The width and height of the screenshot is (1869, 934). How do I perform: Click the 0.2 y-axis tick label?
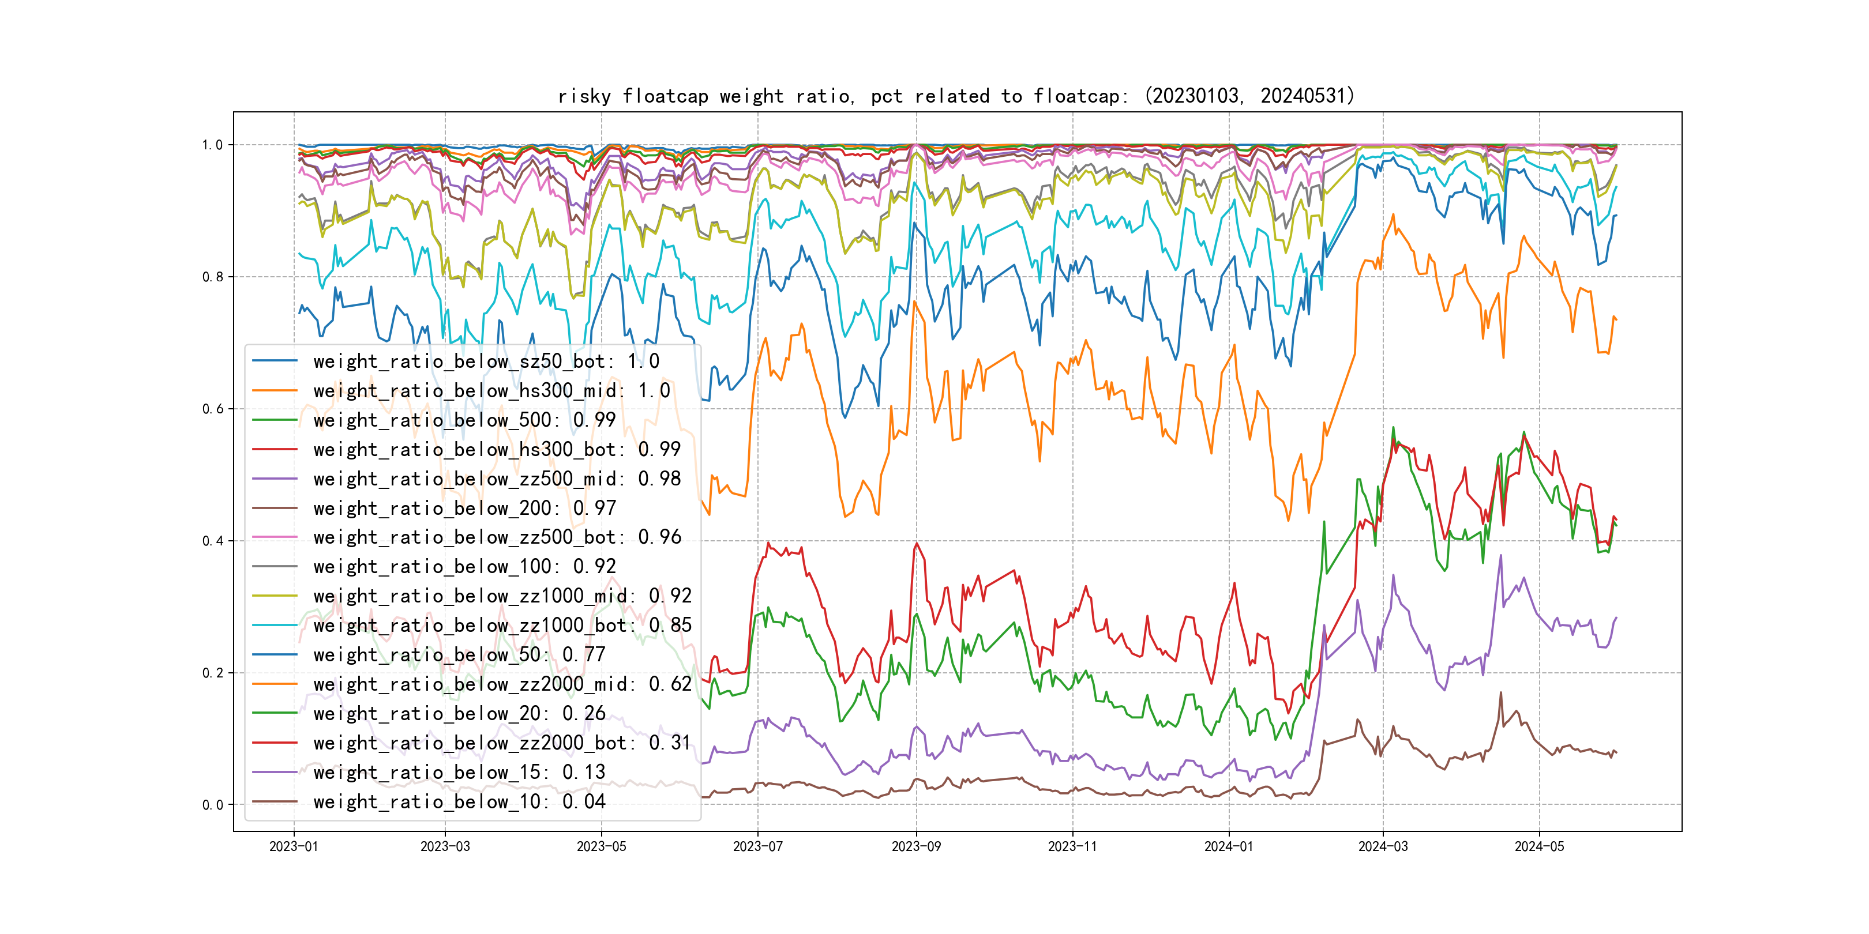[213, 673]
